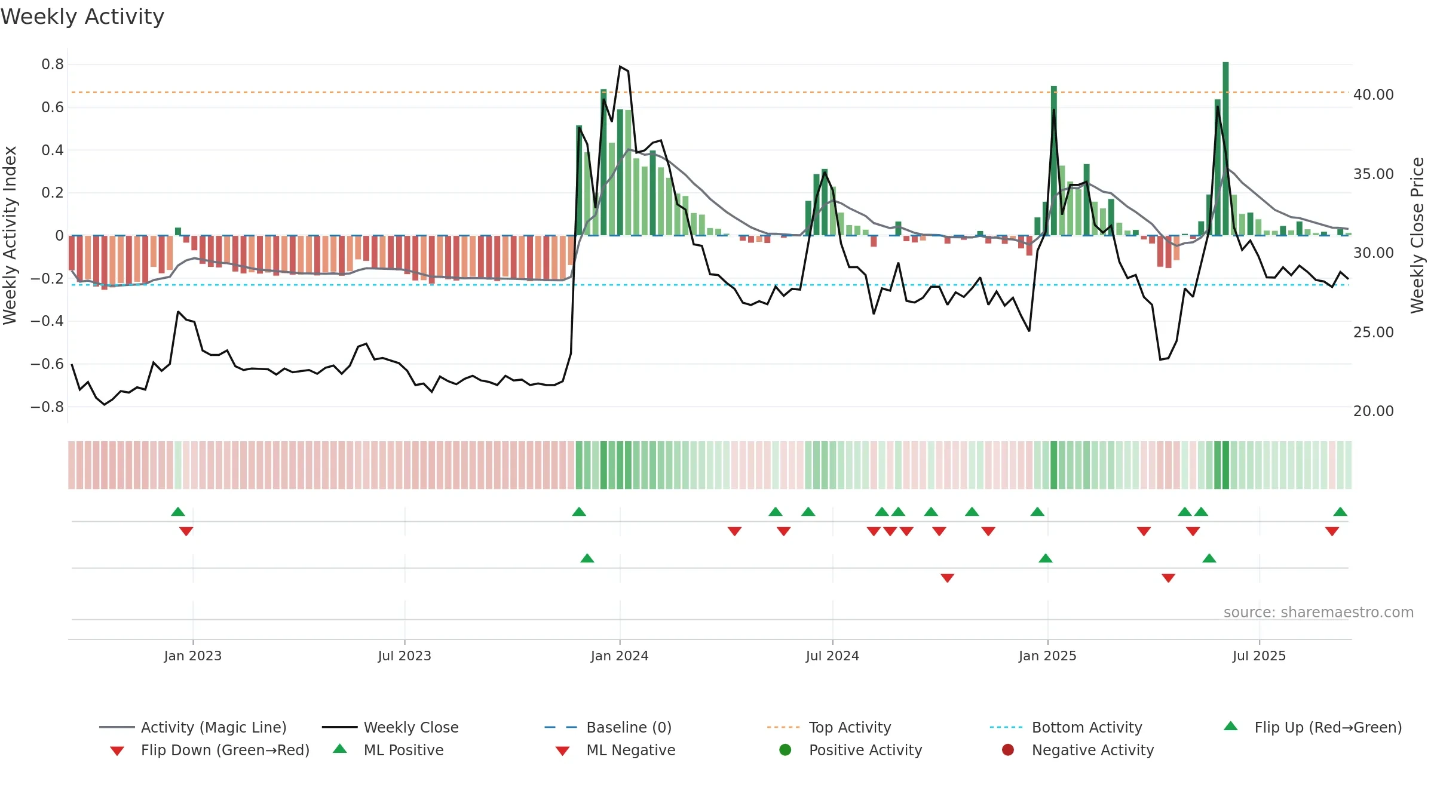Viewport: 1434px width, 806px height.
Task: Click the Jul 2024 x-axis label
Action: pos(832,656)
